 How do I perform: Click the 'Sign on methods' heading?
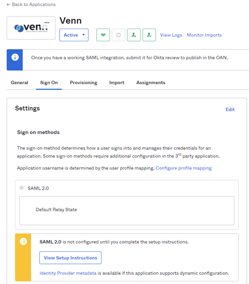[x=38, y=132]
